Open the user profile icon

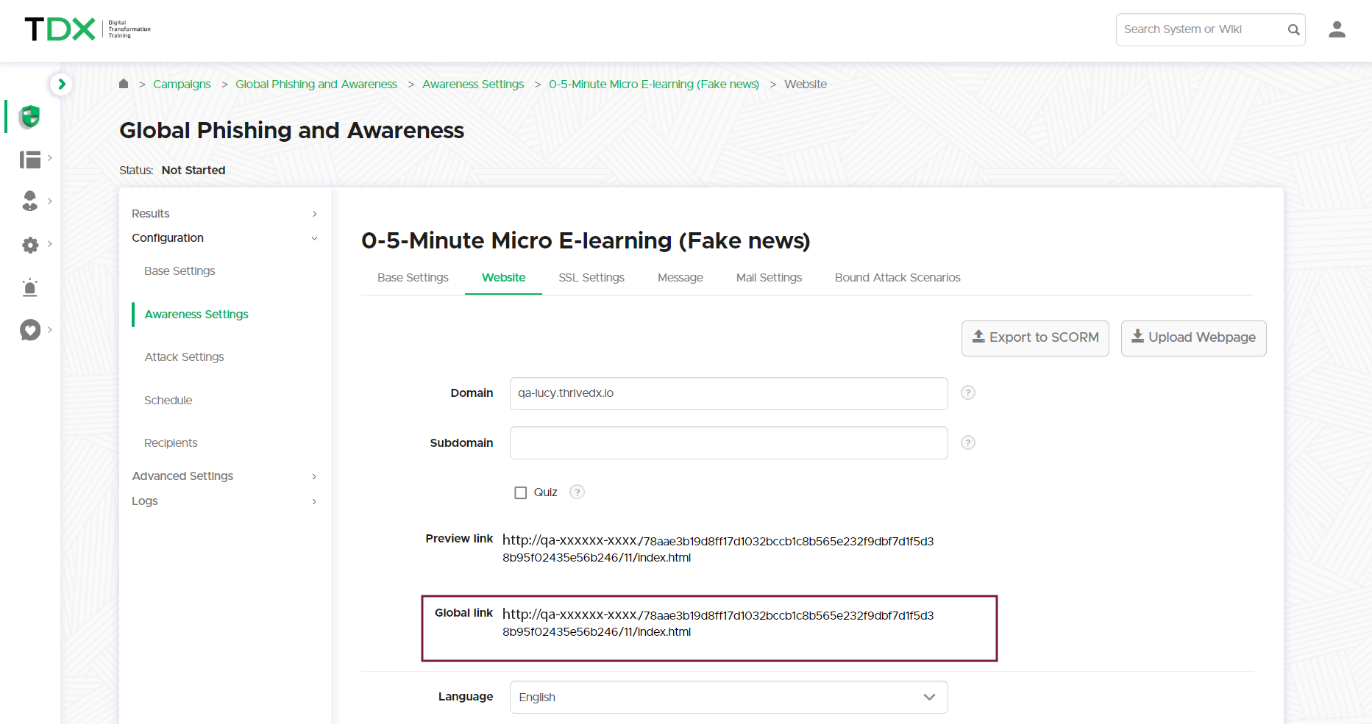(1337, 29)
